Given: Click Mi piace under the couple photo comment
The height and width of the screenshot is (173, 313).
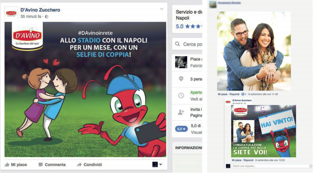Looking at the screenshot, I should (x=223, y=94).
